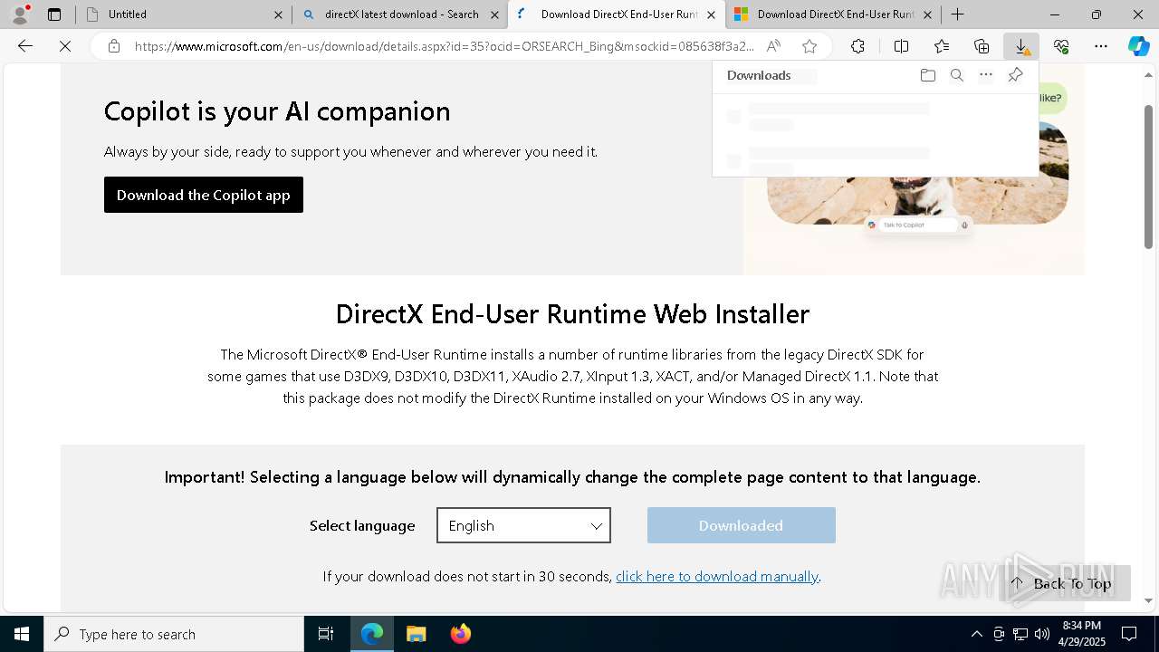The width and height of the screenshot is (1159, 652).
Task: Open the Edge profile icon
Action: [20, 14]
